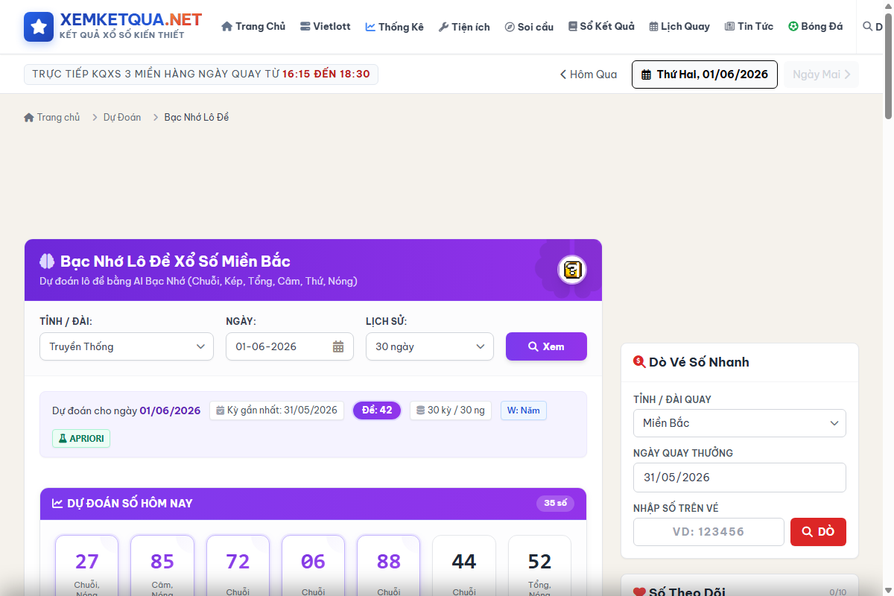Select predicted number 27

click(x=87, y=565)
